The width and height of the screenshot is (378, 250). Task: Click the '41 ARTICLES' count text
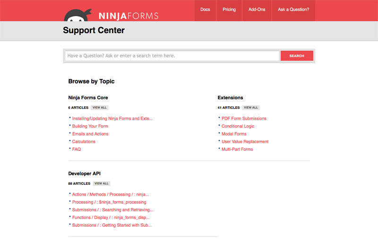[229, 108]
